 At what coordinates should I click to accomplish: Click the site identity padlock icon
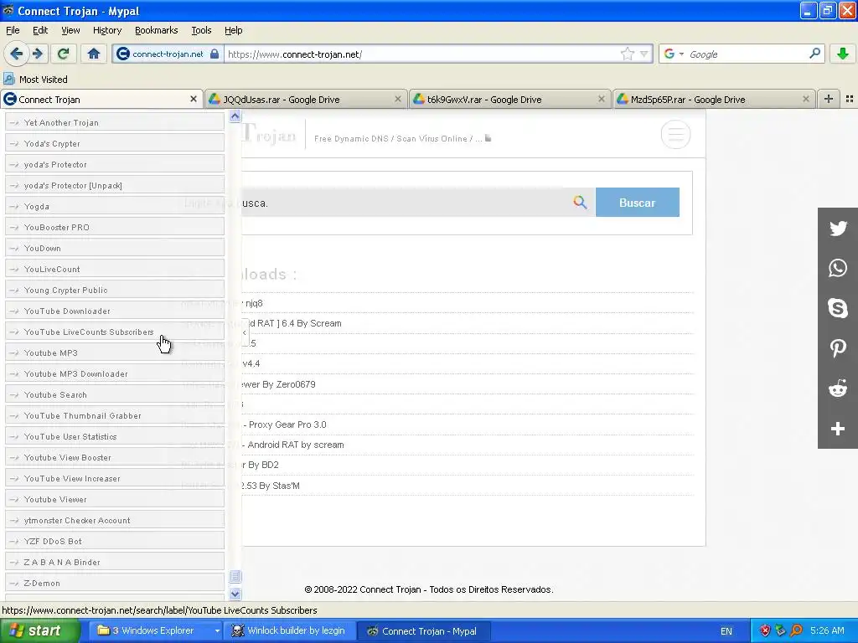[x=214, y=54]
